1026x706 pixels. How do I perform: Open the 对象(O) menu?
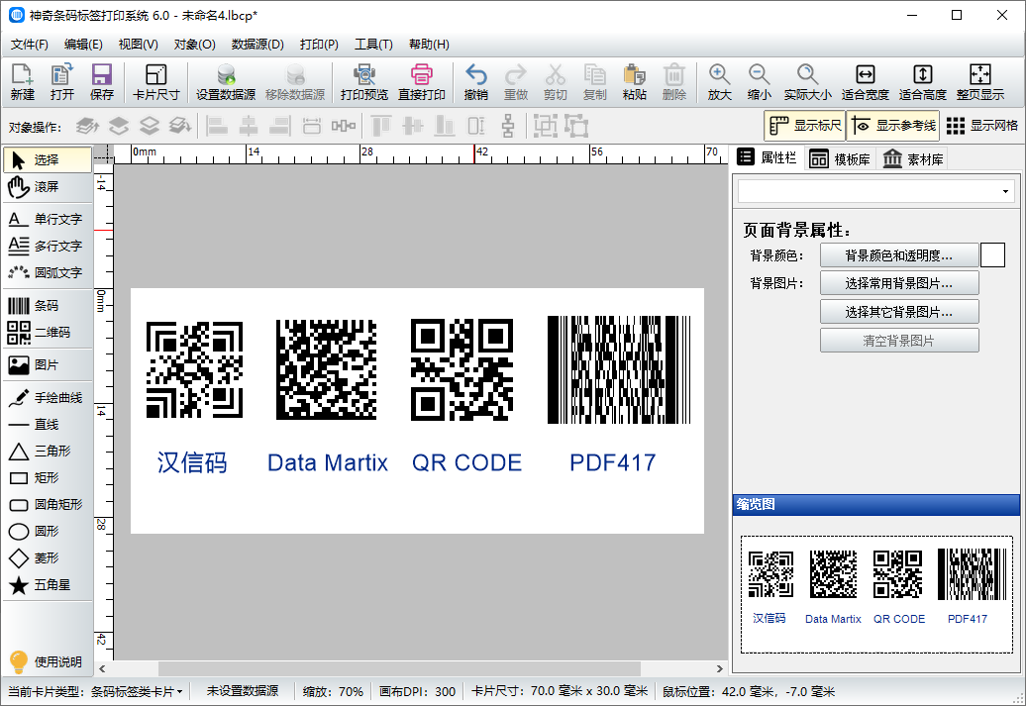click(x=195, y=45)
